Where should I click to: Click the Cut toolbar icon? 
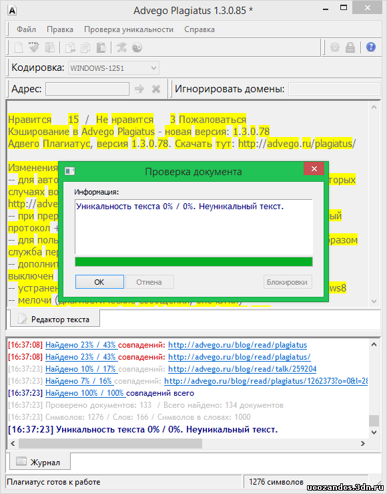(70, 47)
